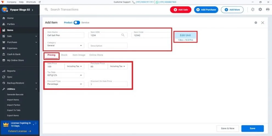The width and height of the screenshot is (272, 136).
Task: Click the Sync icon in the sidebar
Action: point(4,77)
